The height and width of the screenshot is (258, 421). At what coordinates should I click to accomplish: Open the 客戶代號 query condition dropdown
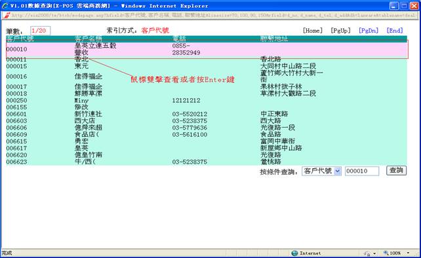coord(321,171)
